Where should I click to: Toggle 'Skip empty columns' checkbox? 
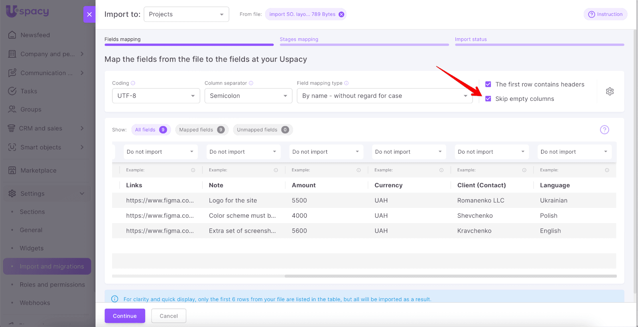point(488,99)
